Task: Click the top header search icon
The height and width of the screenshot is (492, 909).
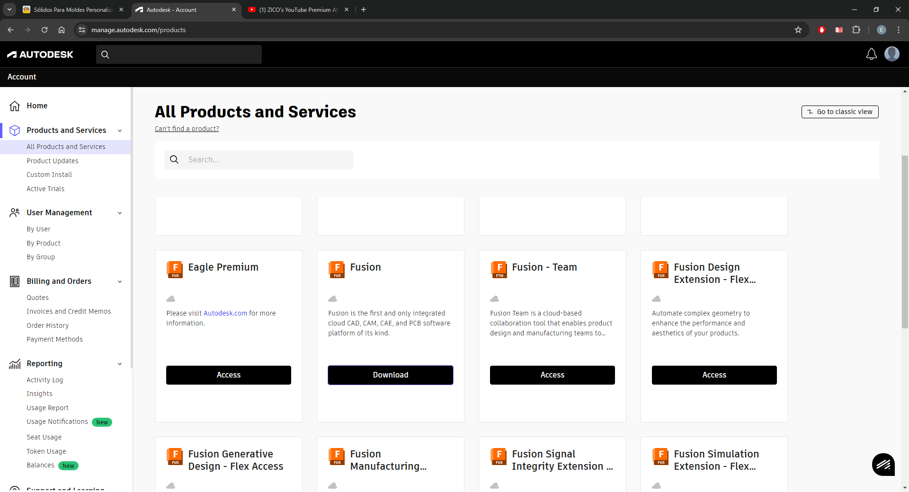Action: coord(105,54)
